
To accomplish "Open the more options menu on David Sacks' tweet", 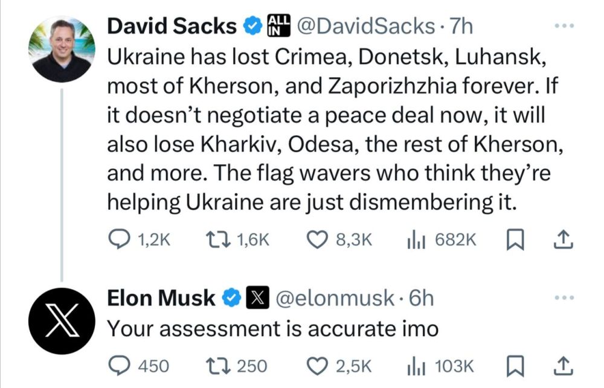I will click(x=565, y=25).
